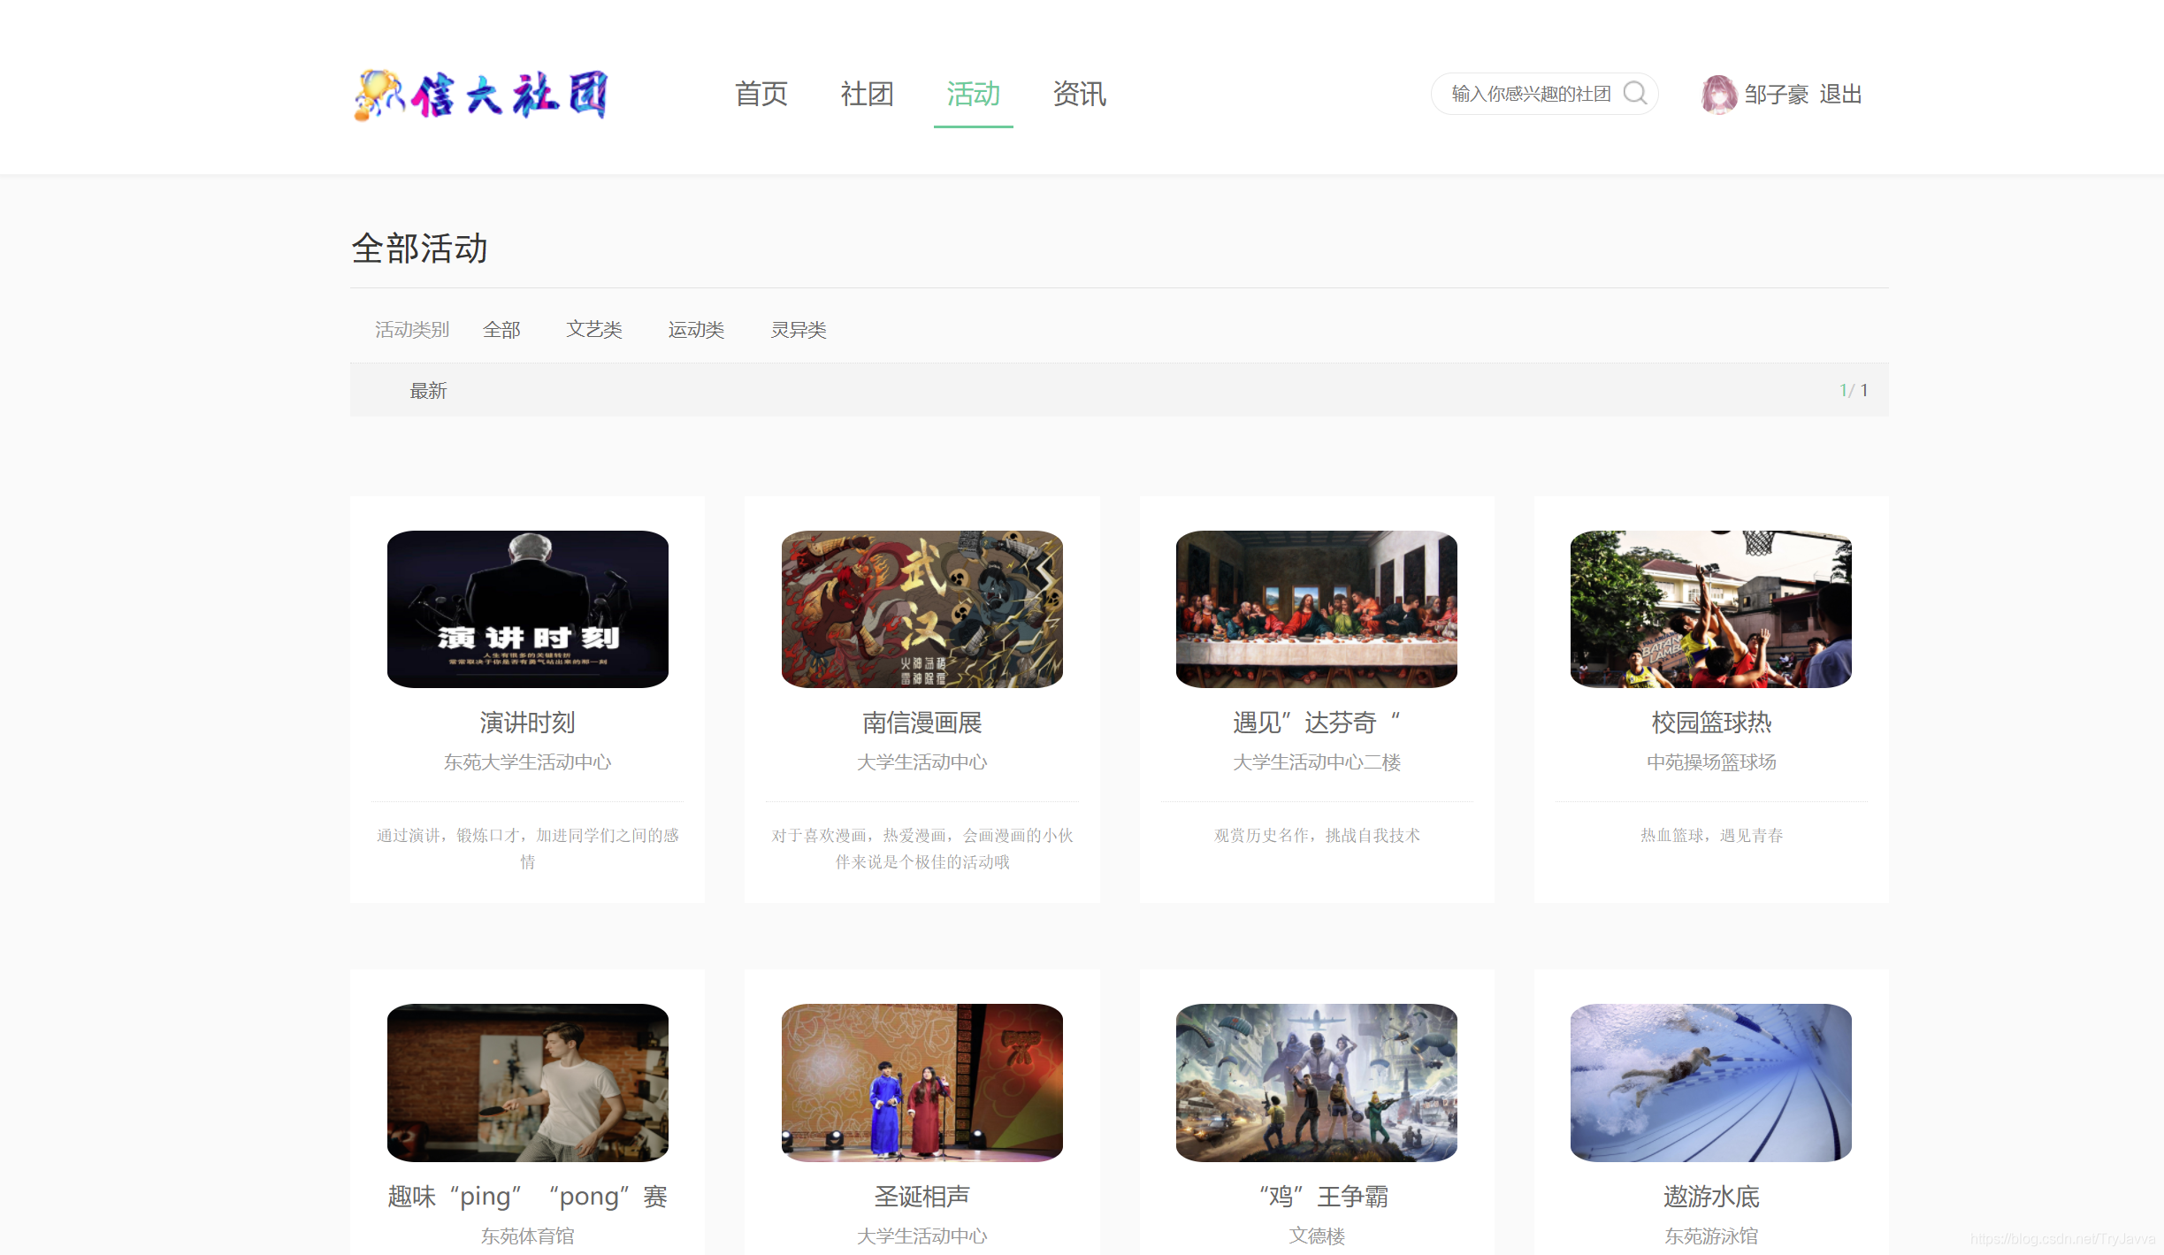This screenshot has width=2164, height=1255.
Task: Open the 遇见达芬奇 Last Supper image
Action: 1315,609
